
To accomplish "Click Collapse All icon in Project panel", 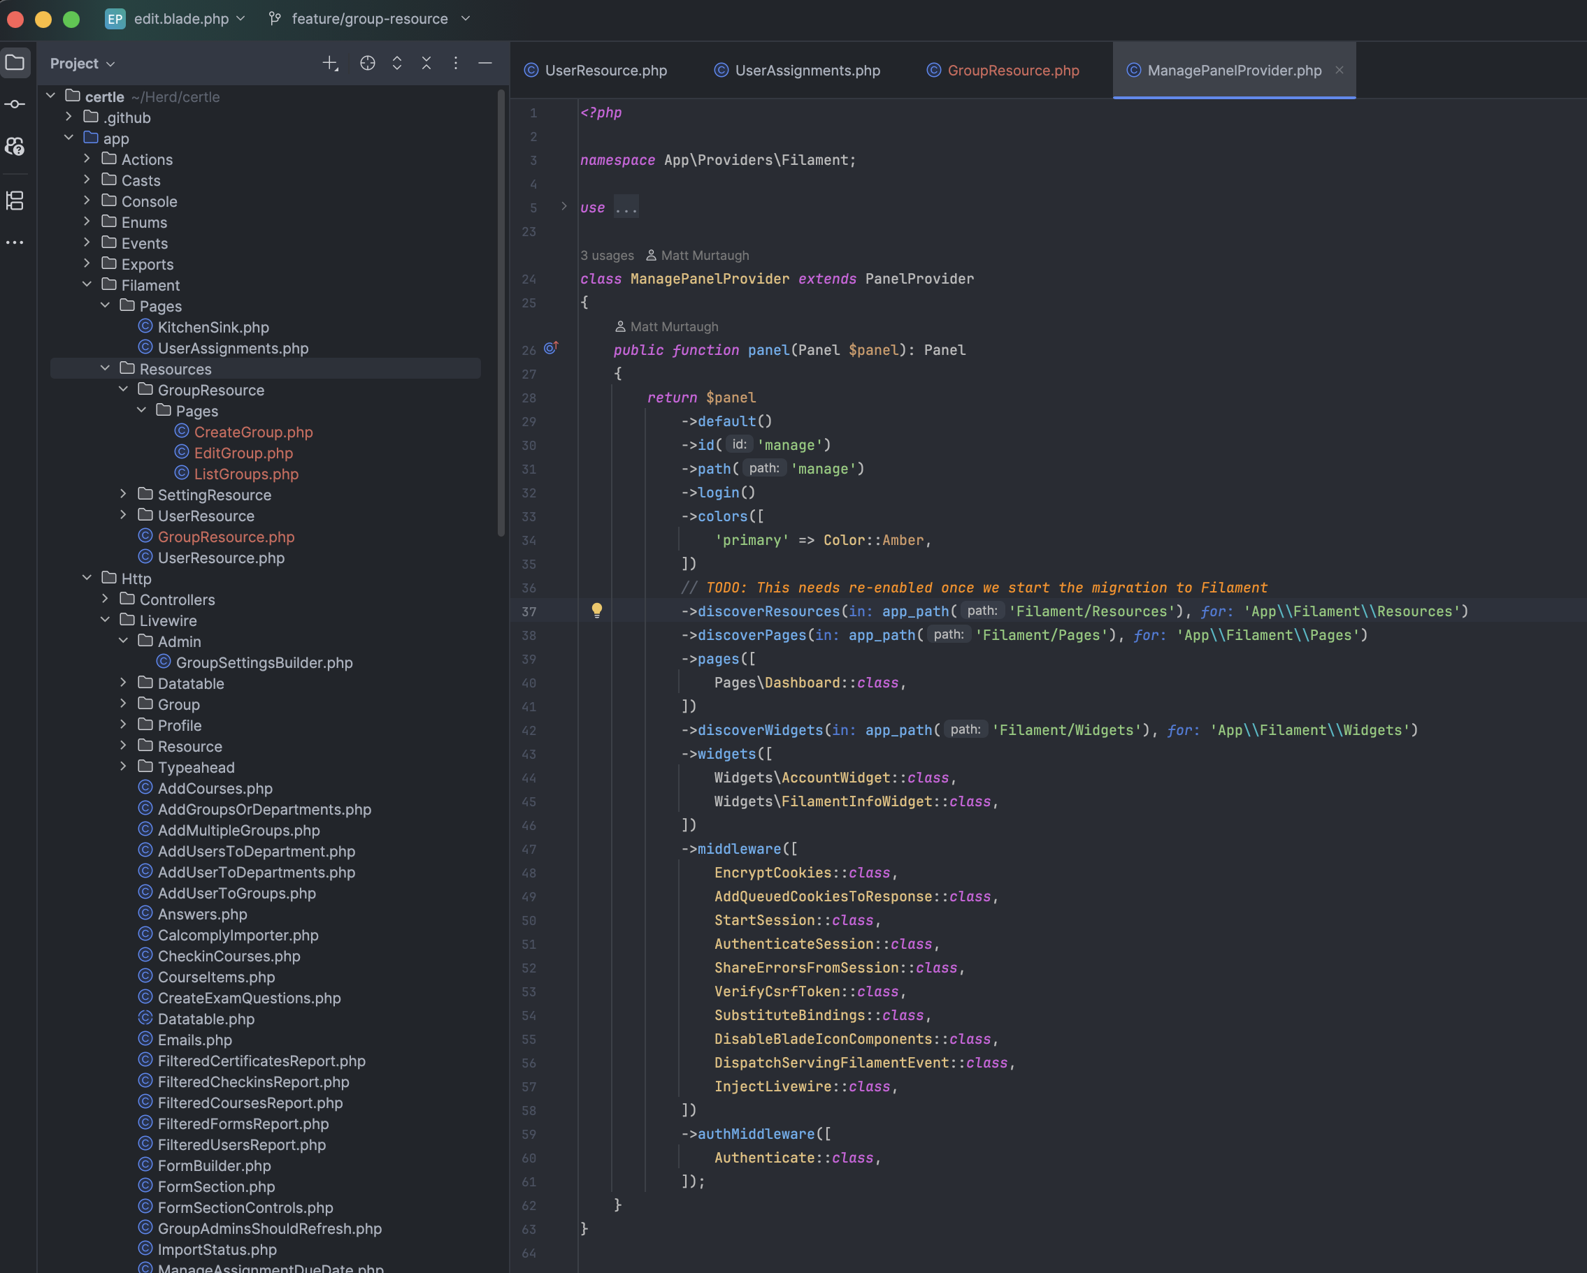I will (426, 64).
